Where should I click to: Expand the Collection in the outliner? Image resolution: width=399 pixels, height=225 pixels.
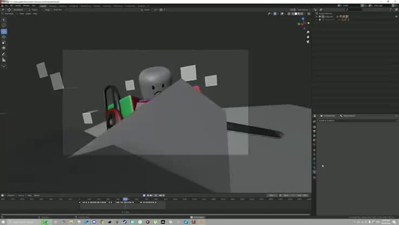(x=317, y=16)
